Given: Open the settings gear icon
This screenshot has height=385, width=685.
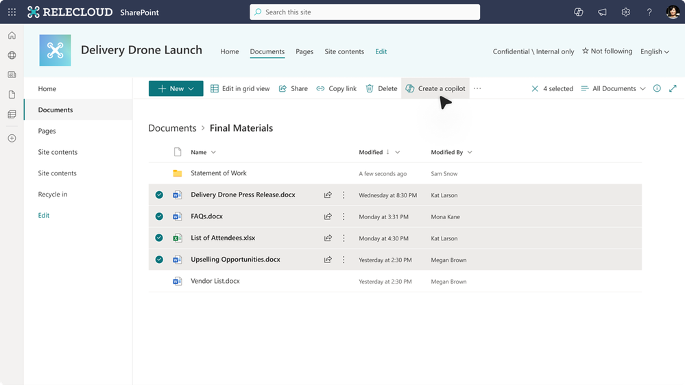Looking at the screenshot, I should (x=625, y=12).
